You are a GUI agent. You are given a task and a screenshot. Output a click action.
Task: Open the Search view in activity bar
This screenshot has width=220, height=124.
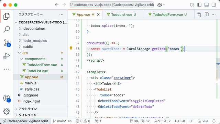(x=7, y=29)
